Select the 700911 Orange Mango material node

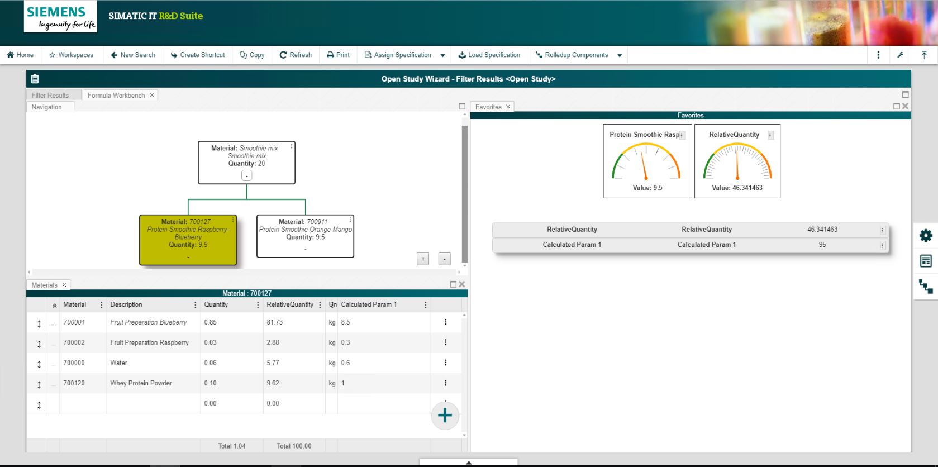coord(305,236)
